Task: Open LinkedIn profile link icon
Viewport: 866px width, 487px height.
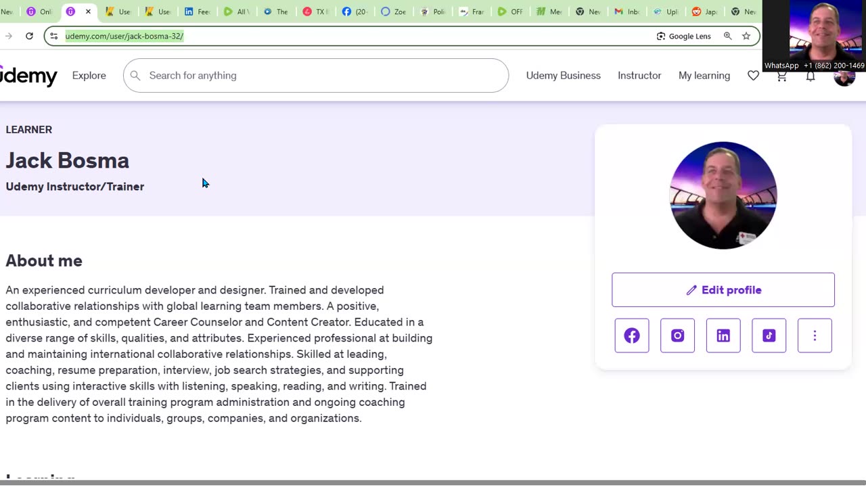Action: [723, 335]
